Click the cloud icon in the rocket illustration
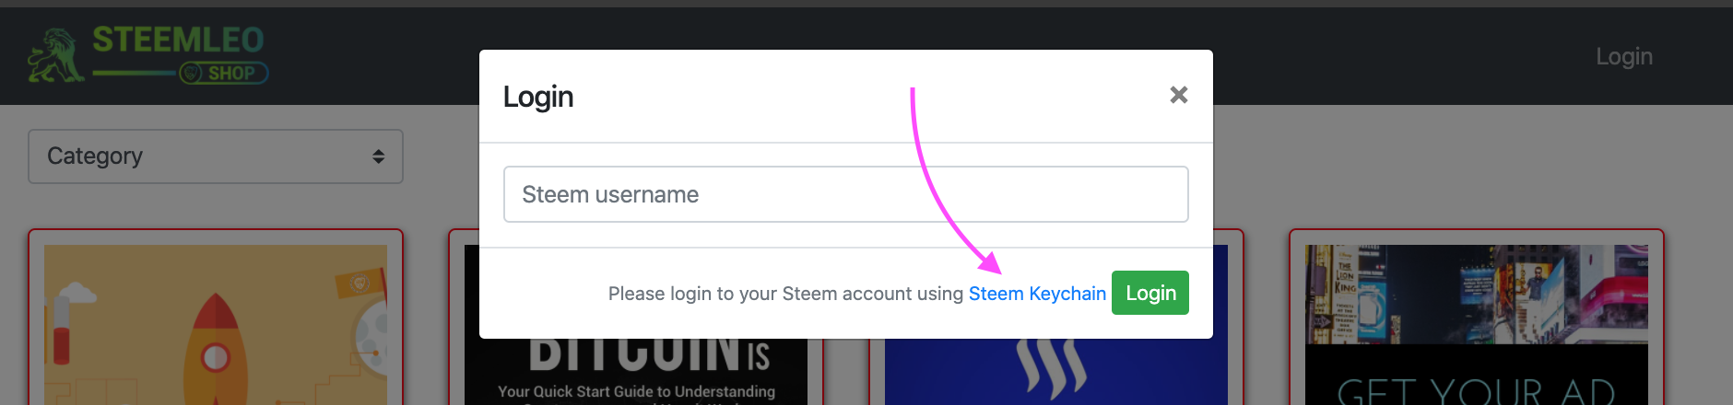 pos(78,295)
